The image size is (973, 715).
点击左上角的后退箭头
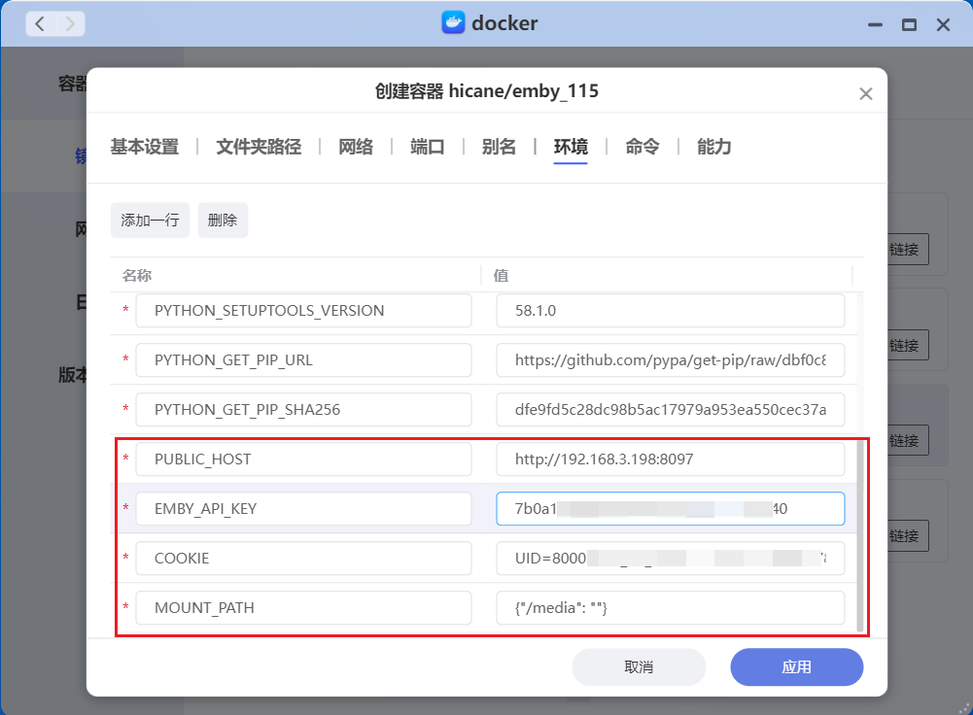point(39,22)
